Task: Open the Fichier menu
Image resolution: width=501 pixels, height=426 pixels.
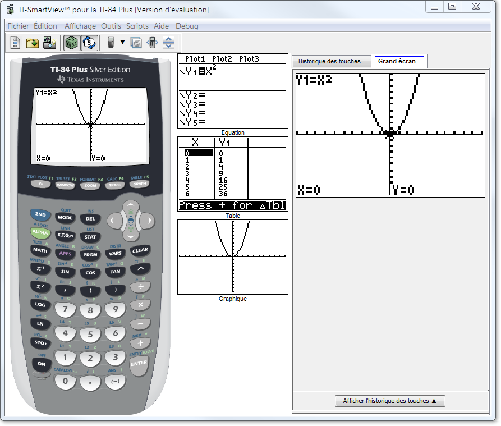Action: pos(18,26)
